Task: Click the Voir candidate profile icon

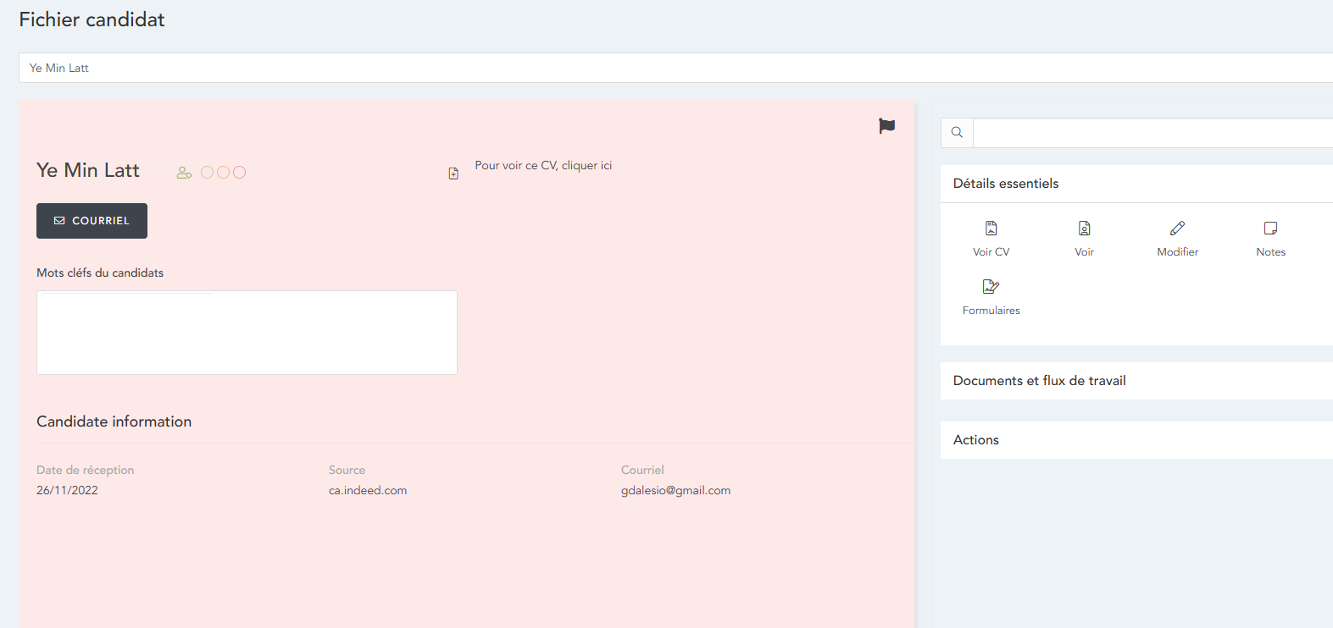Action: pyautogui.click(x=1084, y=229)
